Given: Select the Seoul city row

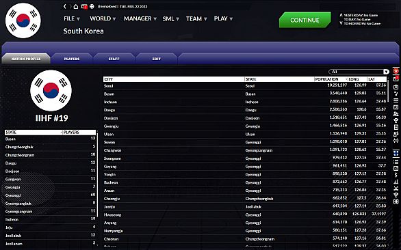Looking at the screenshot, I should [x=245, y=86].
